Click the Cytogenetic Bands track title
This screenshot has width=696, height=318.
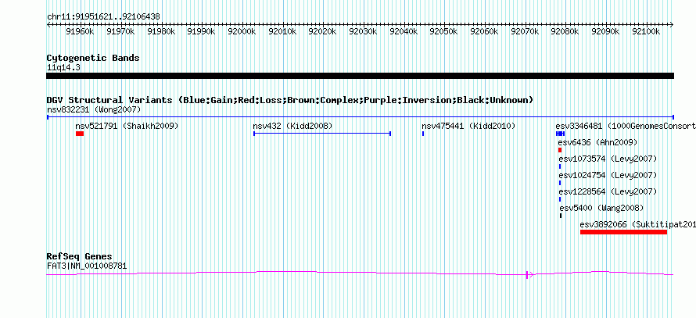point(93,58)
